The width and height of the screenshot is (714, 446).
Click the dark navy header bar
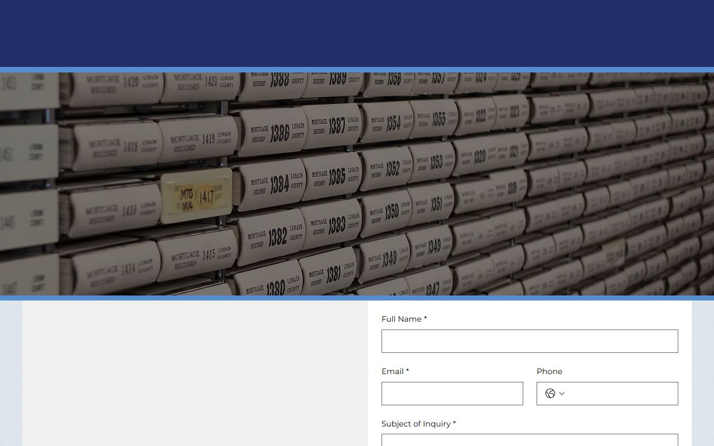click(357, 33)
